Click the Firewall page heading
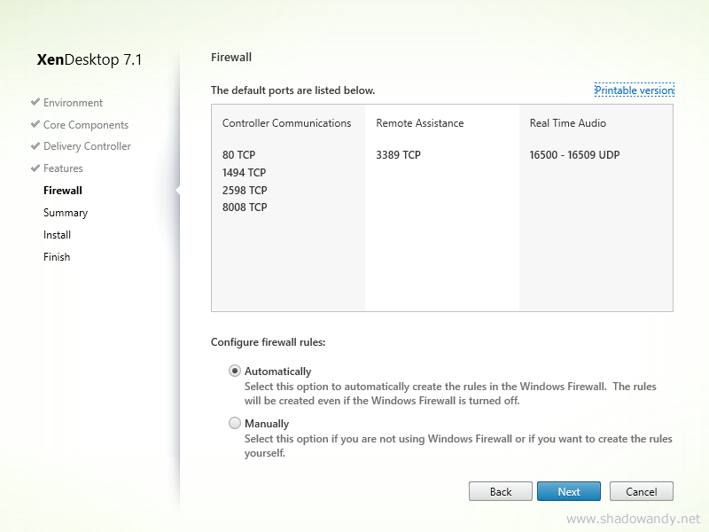This screenshot has width=709, height=532. (231, 58)
